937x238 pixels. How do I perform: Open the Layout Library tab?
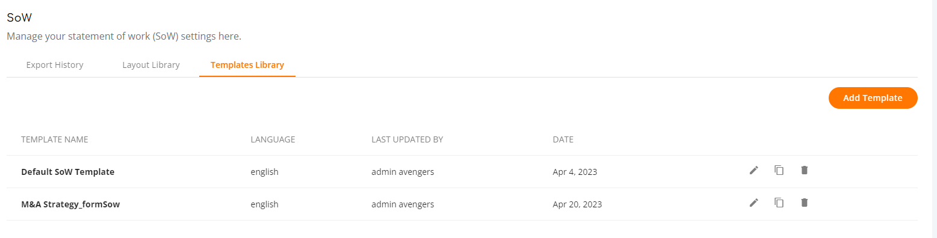[x=151, y=65]
